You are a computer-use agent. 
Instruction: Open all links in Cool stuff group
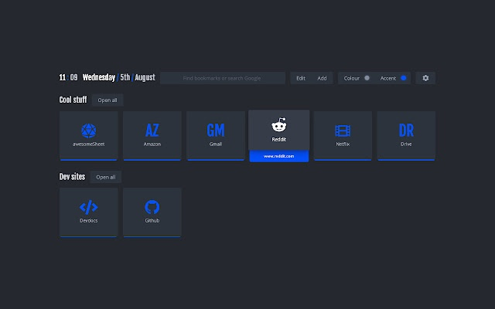pos(107,100)
